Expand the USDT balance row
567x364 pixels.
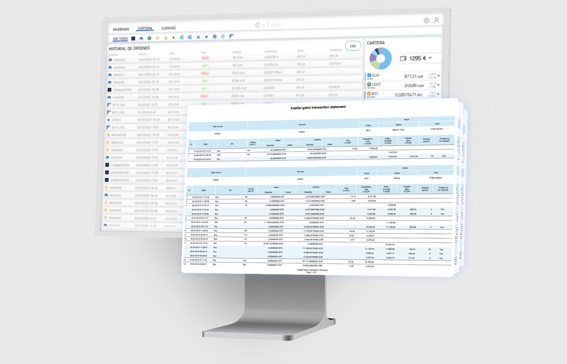point(438,85)
